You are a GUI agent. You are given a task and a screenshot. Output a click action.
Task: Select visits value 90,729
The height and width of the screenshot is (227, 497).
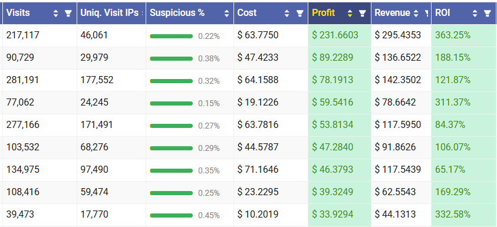[20, 57]
